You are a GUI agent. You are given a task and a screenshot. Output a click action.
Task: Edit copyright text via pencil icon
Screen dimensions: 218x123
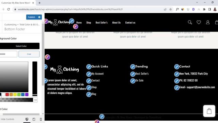[x=102, y=117]
